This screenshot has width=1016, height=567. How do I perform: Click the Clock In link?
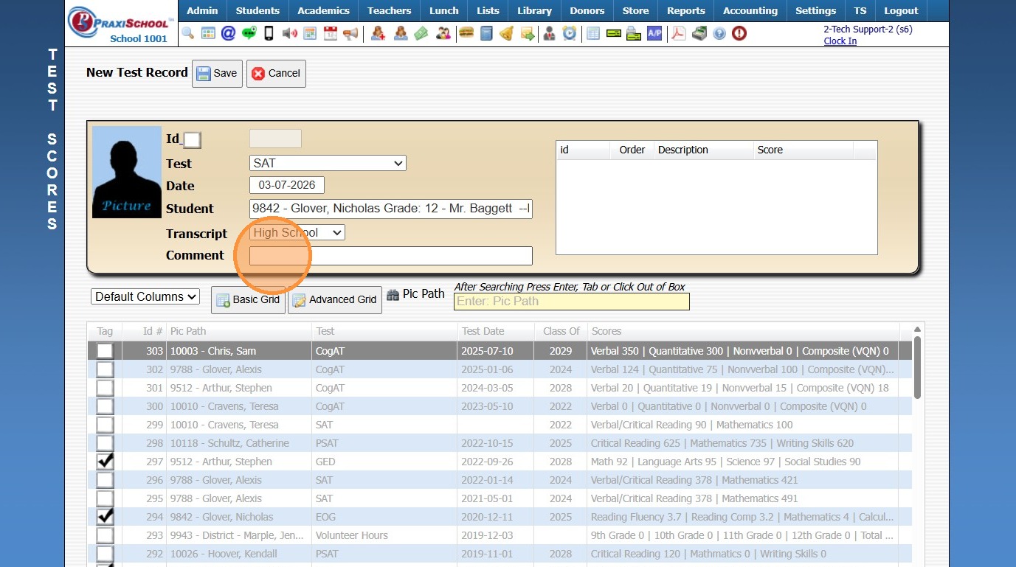[840, 41]
